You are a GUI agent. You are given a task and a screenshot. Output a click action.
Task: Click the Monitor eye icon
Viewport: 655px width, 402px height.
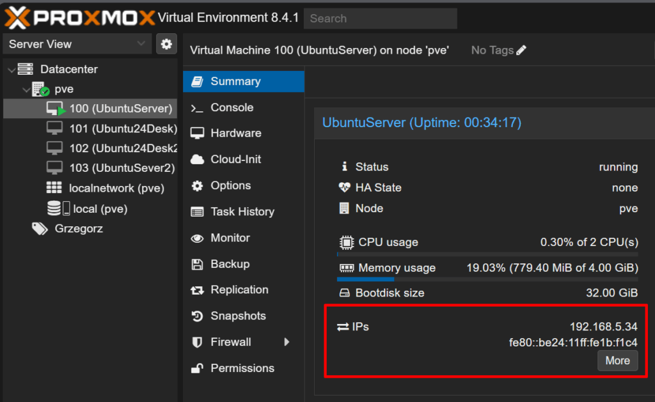point(197,238)
